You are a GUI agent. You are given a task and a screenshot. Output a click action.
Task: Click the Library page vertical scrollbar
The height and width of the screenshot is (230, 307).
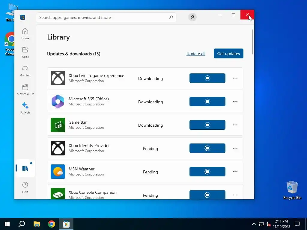(253, 42)
